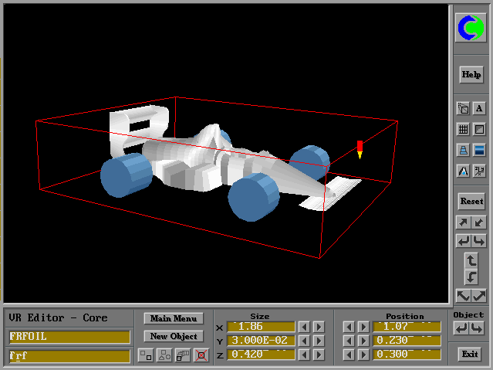Image resolution: width=493 pixels, height=370 pixels.
Task: Toggle the shaded square render mode icon
Action: [479, 130]
